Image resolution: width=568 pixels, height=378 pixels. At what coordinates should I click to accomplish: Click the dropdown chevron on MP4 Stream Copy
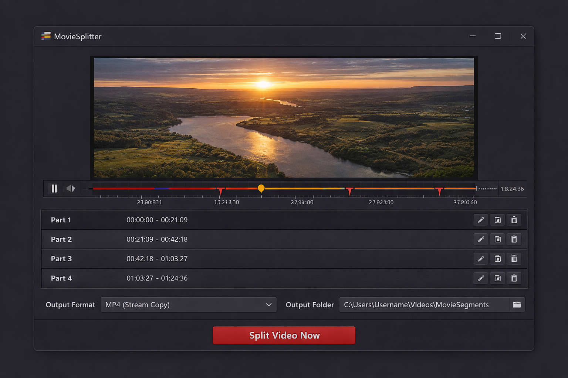coord(269,305)
